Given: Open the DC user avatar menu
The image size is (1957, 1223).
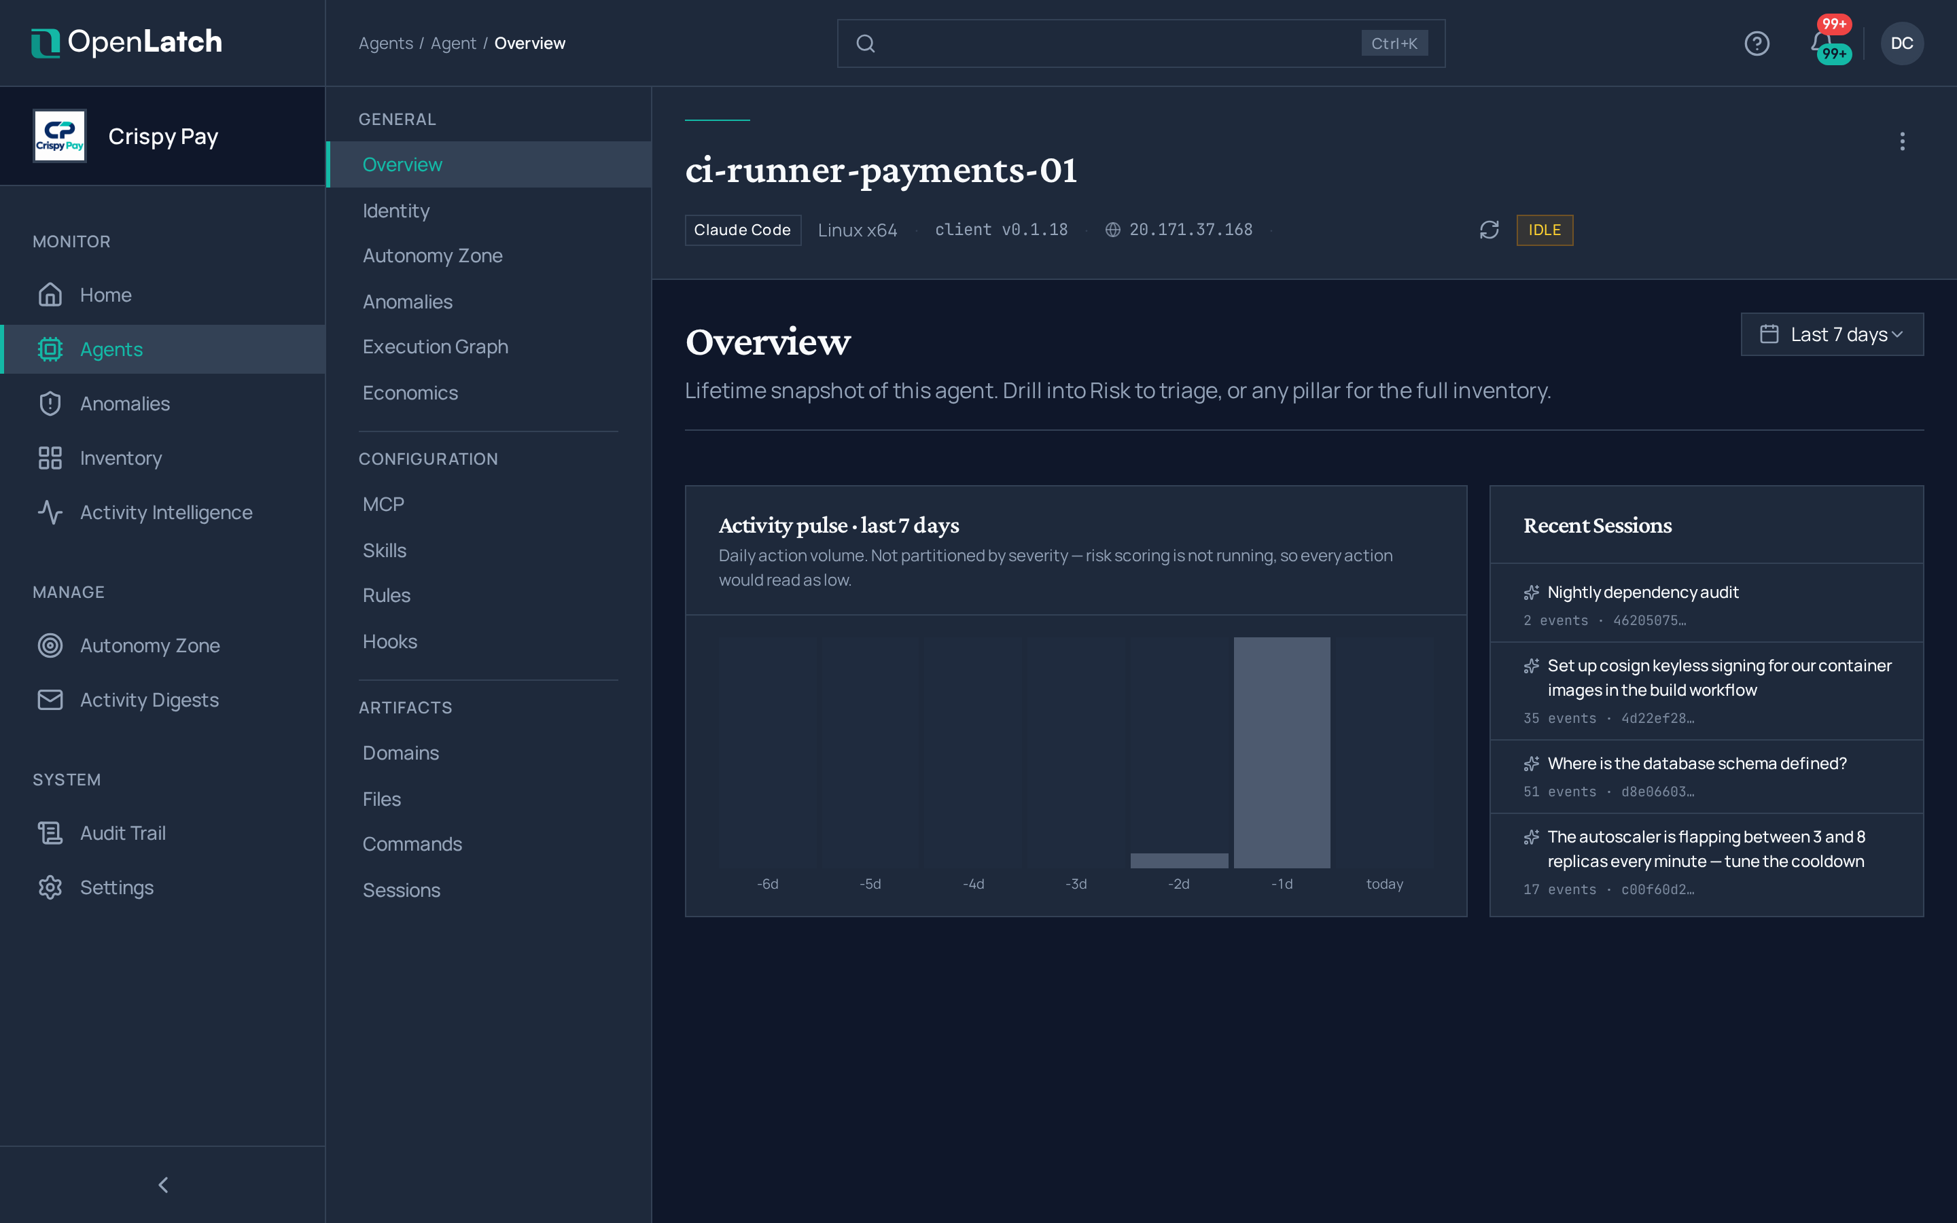Looking at the screenshot, I should click(1901, 43).
